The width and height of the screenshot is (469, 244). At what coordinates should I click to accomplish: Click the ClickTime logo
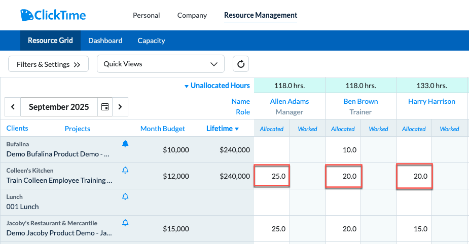click(x=53, y=15)
